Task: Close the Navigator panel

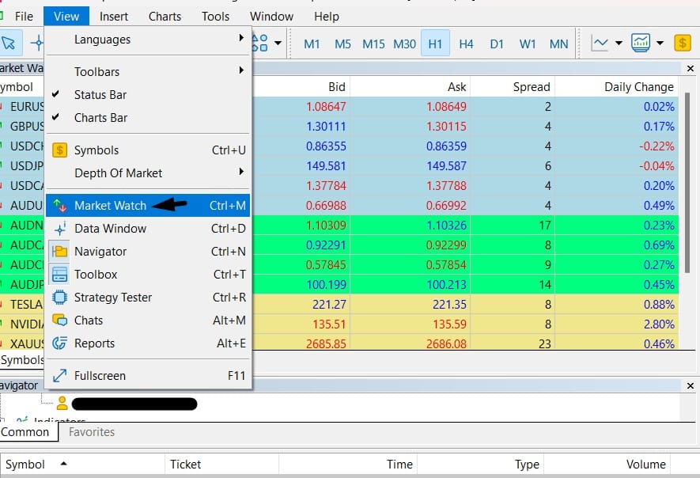Action: [x=691, y=385]
